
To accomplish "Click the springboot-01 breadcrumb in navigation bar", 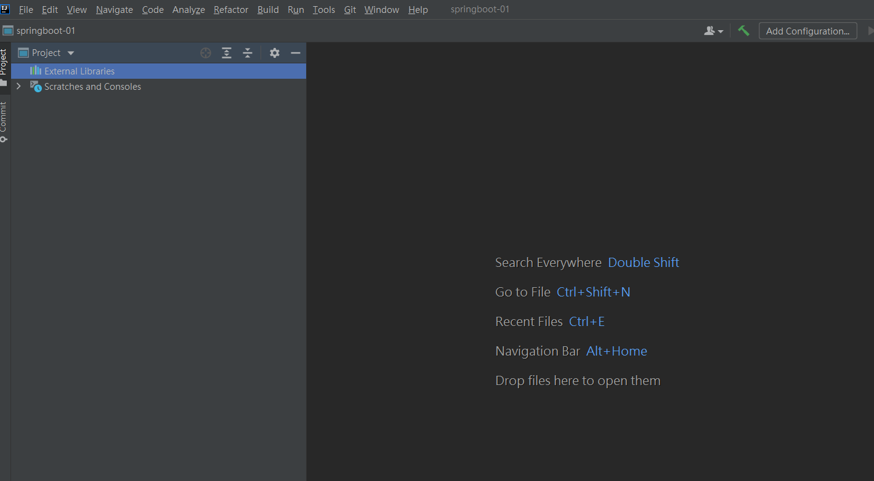I will tap(39, 31).
